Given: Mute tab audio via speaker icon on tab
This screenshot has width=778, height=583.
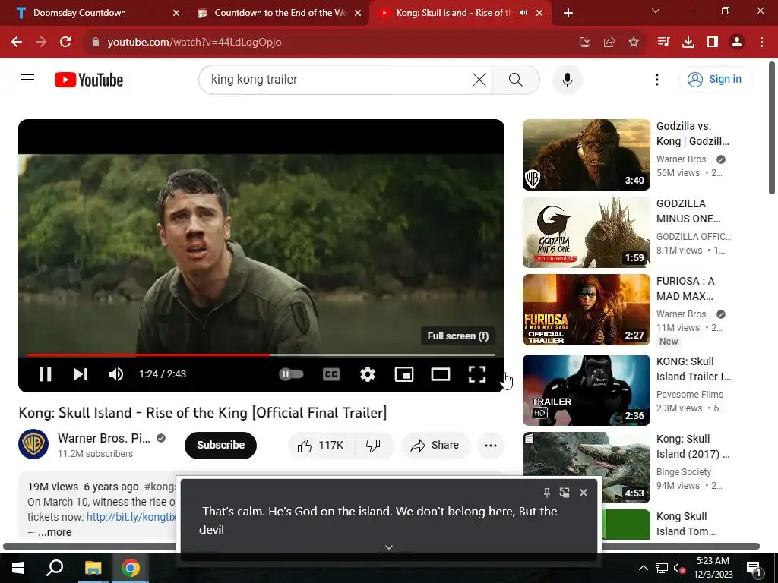Looking at the screenshot, I should tap(523, 13).
